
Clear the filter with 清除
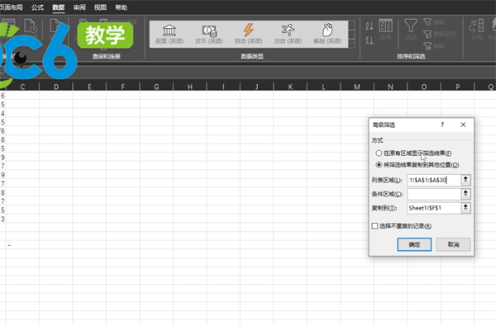pyautogui.click(x=434, y=22)
